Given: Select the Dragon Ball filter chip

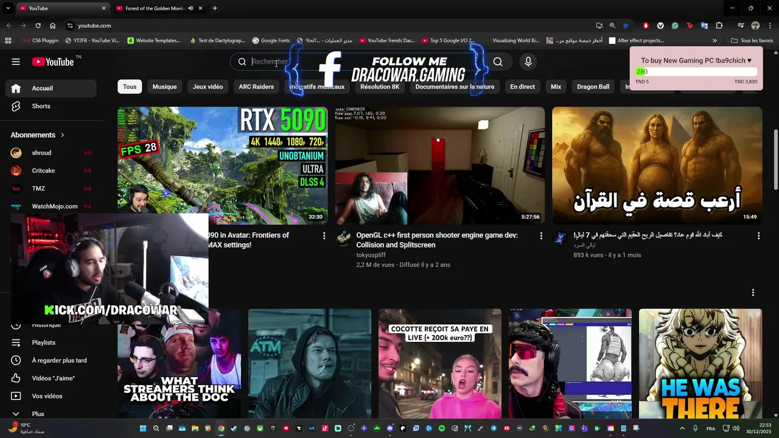Looking at the screenshot, I should point(593,87).
